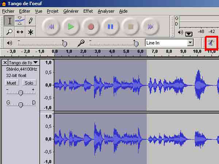Screen dimensions: 219x164
Task: Toggle the Solo button on track
Action: point(29,83)
